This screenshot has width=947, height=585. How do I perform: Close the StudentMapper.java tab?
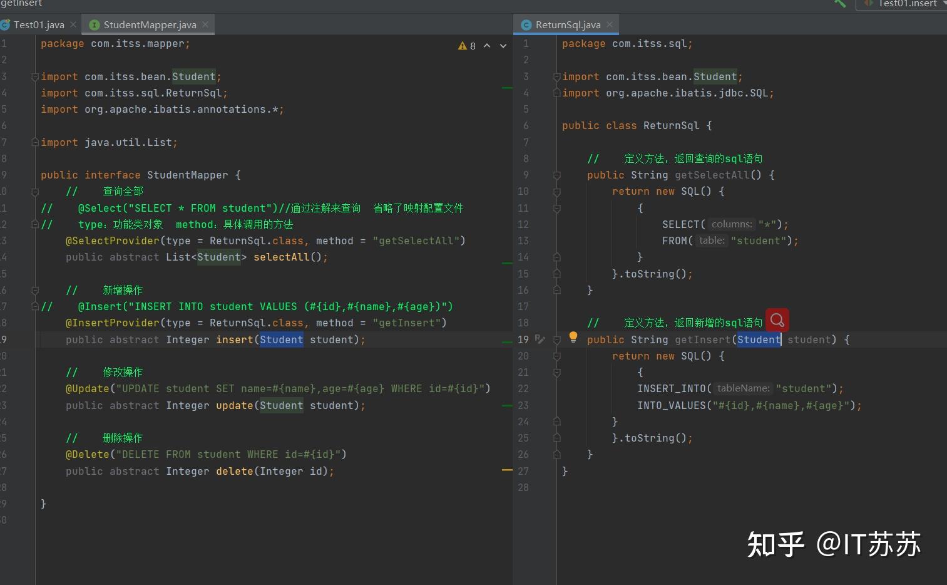pos(205,24)
